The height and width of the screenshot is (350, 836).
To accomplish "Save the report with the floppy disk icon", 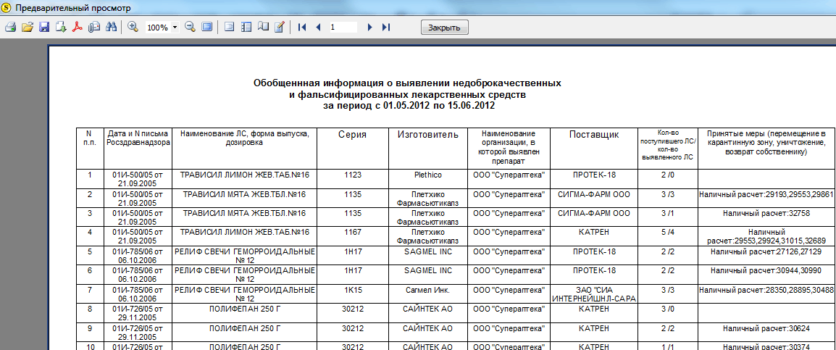I will coord(44,27).
